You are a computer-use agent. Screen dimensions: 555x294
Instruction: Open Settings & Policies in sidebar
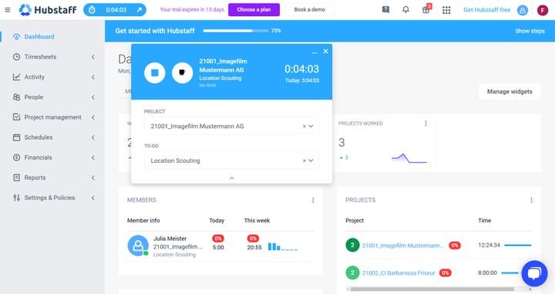(x=49, y=198)
